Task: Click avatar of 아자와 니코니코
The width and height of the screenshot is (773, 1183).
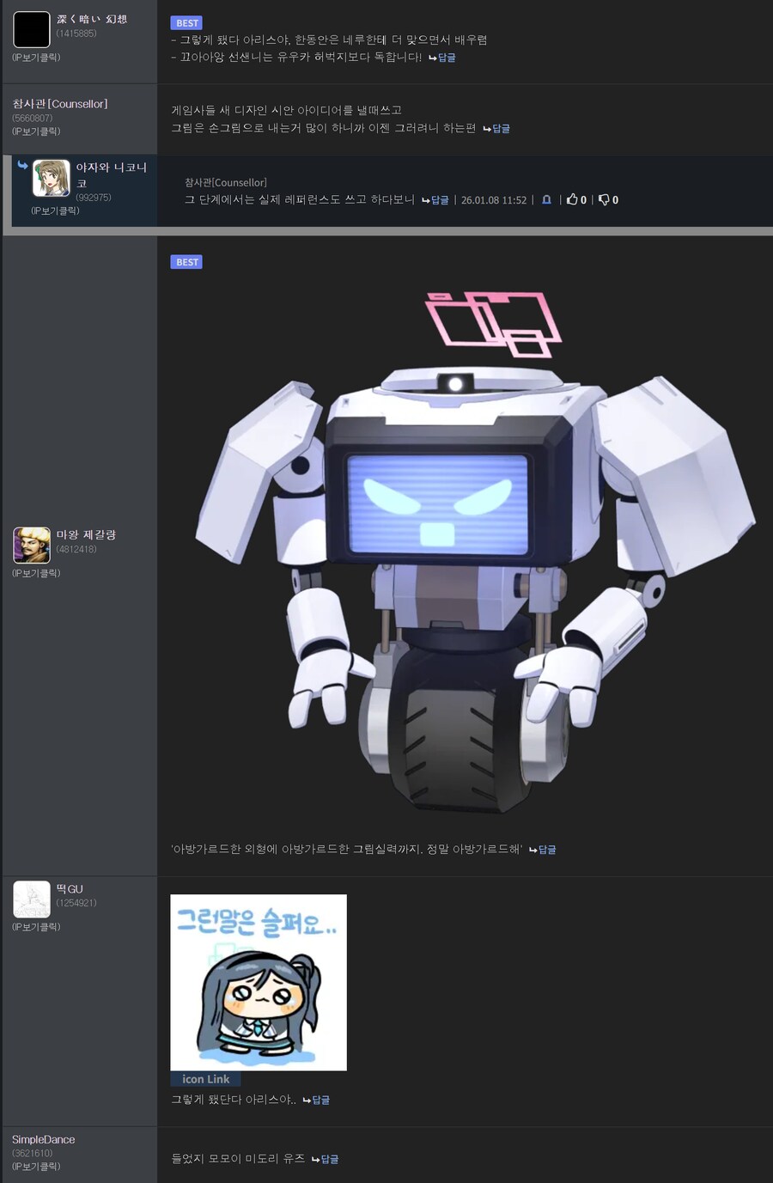Action: 51,178
